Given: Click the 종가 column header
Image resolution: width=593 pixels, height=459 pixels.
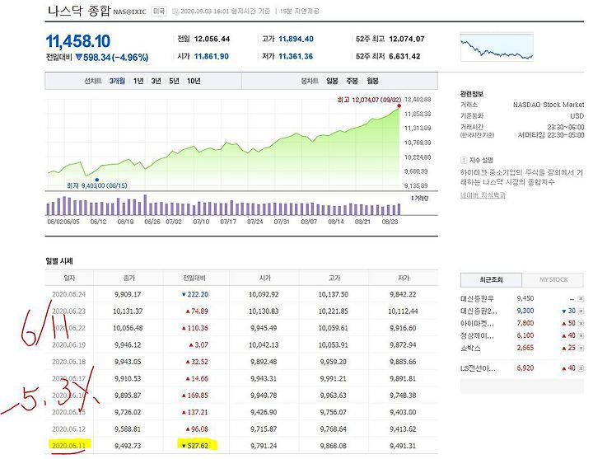Looking at the screenshot, I should tap(128, 279).
